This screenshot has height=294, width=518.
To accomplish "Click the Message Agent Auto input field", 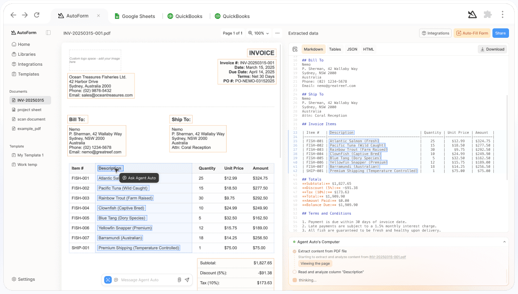I will [147, 280].
